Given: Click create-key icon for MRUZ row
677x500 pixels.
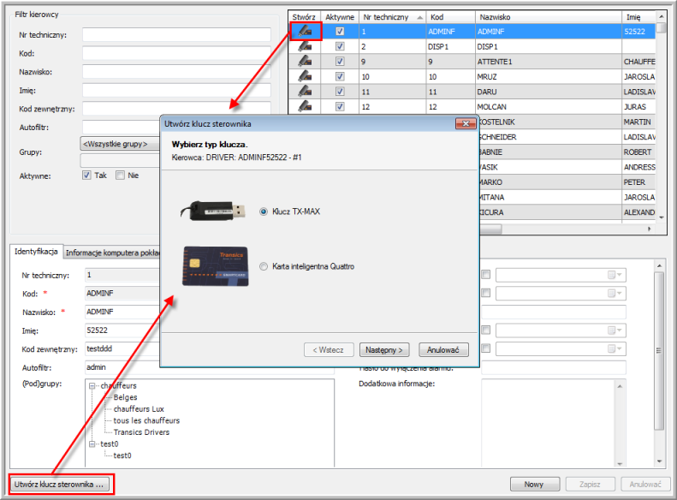Looking at the screenshot, I should (x=305, y=76).
